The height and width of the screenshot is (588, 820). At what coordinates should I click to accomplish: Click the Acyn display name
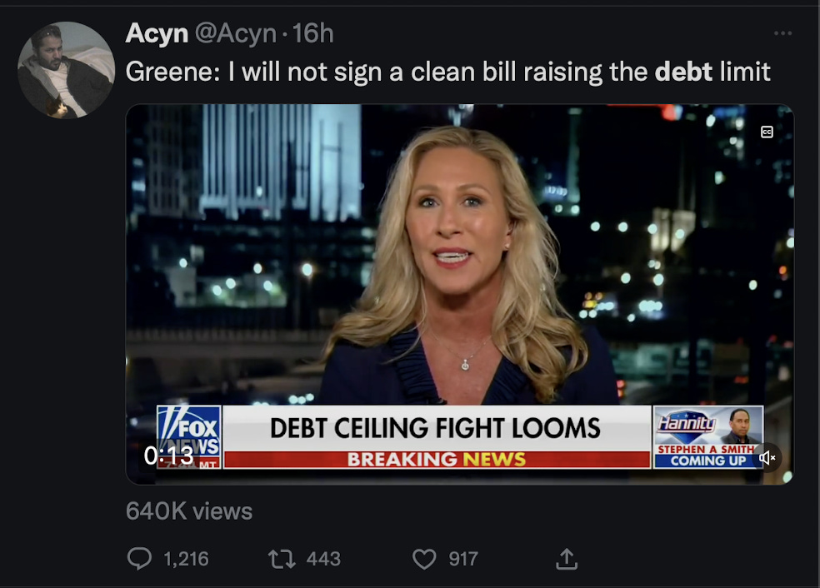[157, 33]
